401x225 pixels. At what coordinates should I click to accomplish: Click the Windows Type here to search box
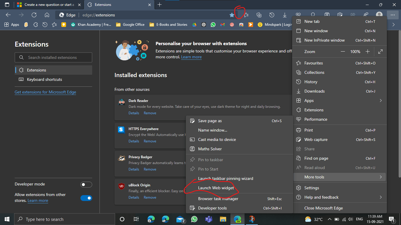click(x=65, y=219)
